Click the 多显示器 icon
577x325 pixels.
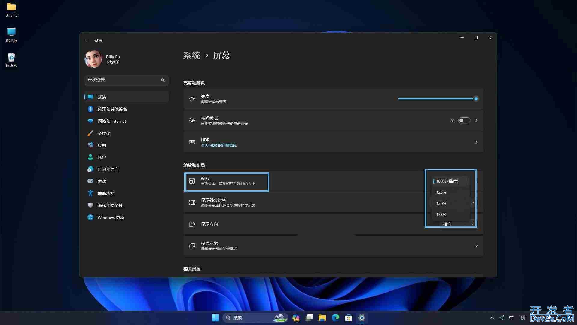click(192, 246)
